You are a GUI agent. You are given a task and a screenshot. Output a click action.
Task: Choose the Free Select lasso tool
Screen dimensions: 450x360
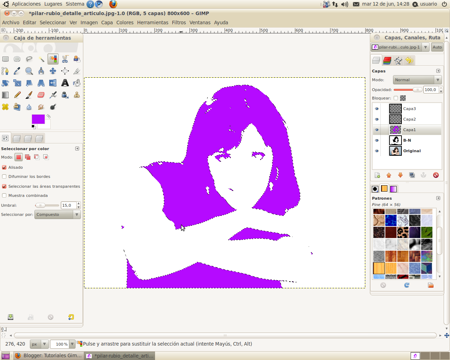[x=29, y=59]
